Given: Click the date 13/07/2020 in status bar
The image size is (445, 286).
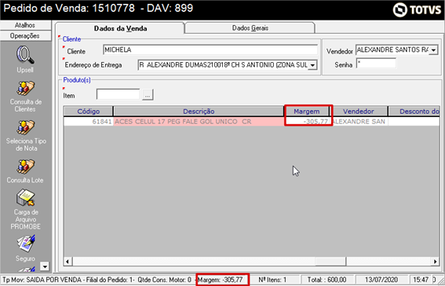Looking at the screenshot, I should 381,280.
